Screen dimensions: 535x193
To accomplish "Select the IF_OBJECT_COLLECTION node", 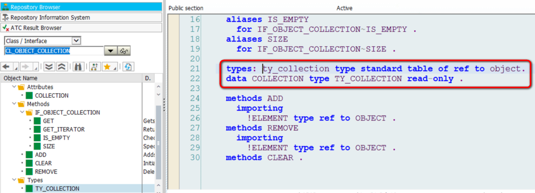I will 67,112.
